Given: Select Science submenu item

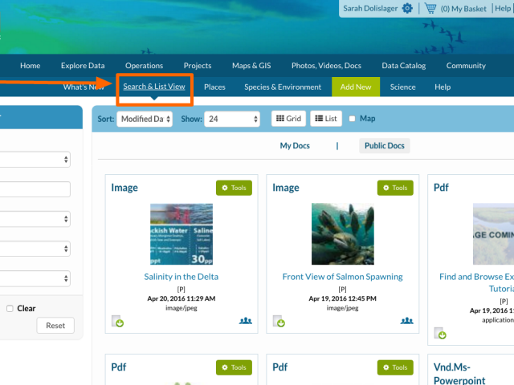Looking at the screenshot, I should pyautogui.click(x=403, y=87).
